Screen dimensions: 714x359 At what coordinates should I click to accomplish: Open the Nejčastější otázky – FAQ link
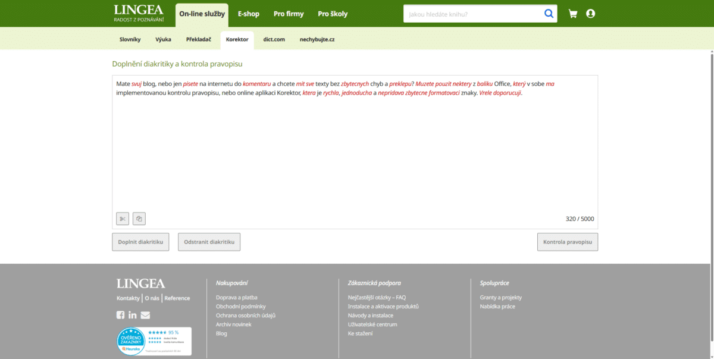point(377,297)
